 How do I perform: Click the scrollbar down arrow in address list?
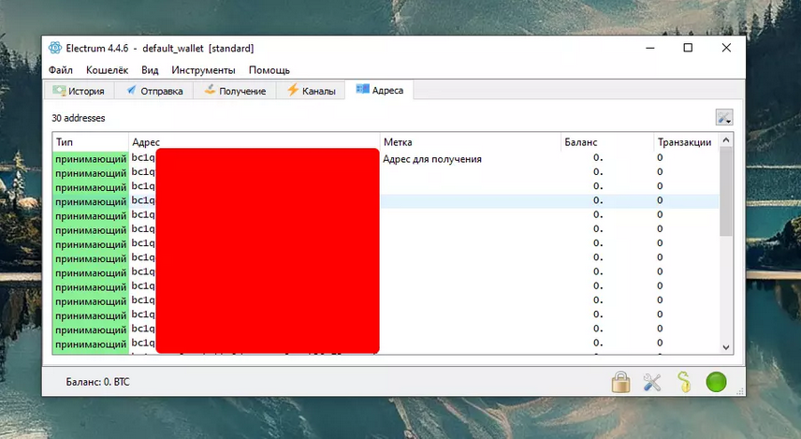pos(726,347)
